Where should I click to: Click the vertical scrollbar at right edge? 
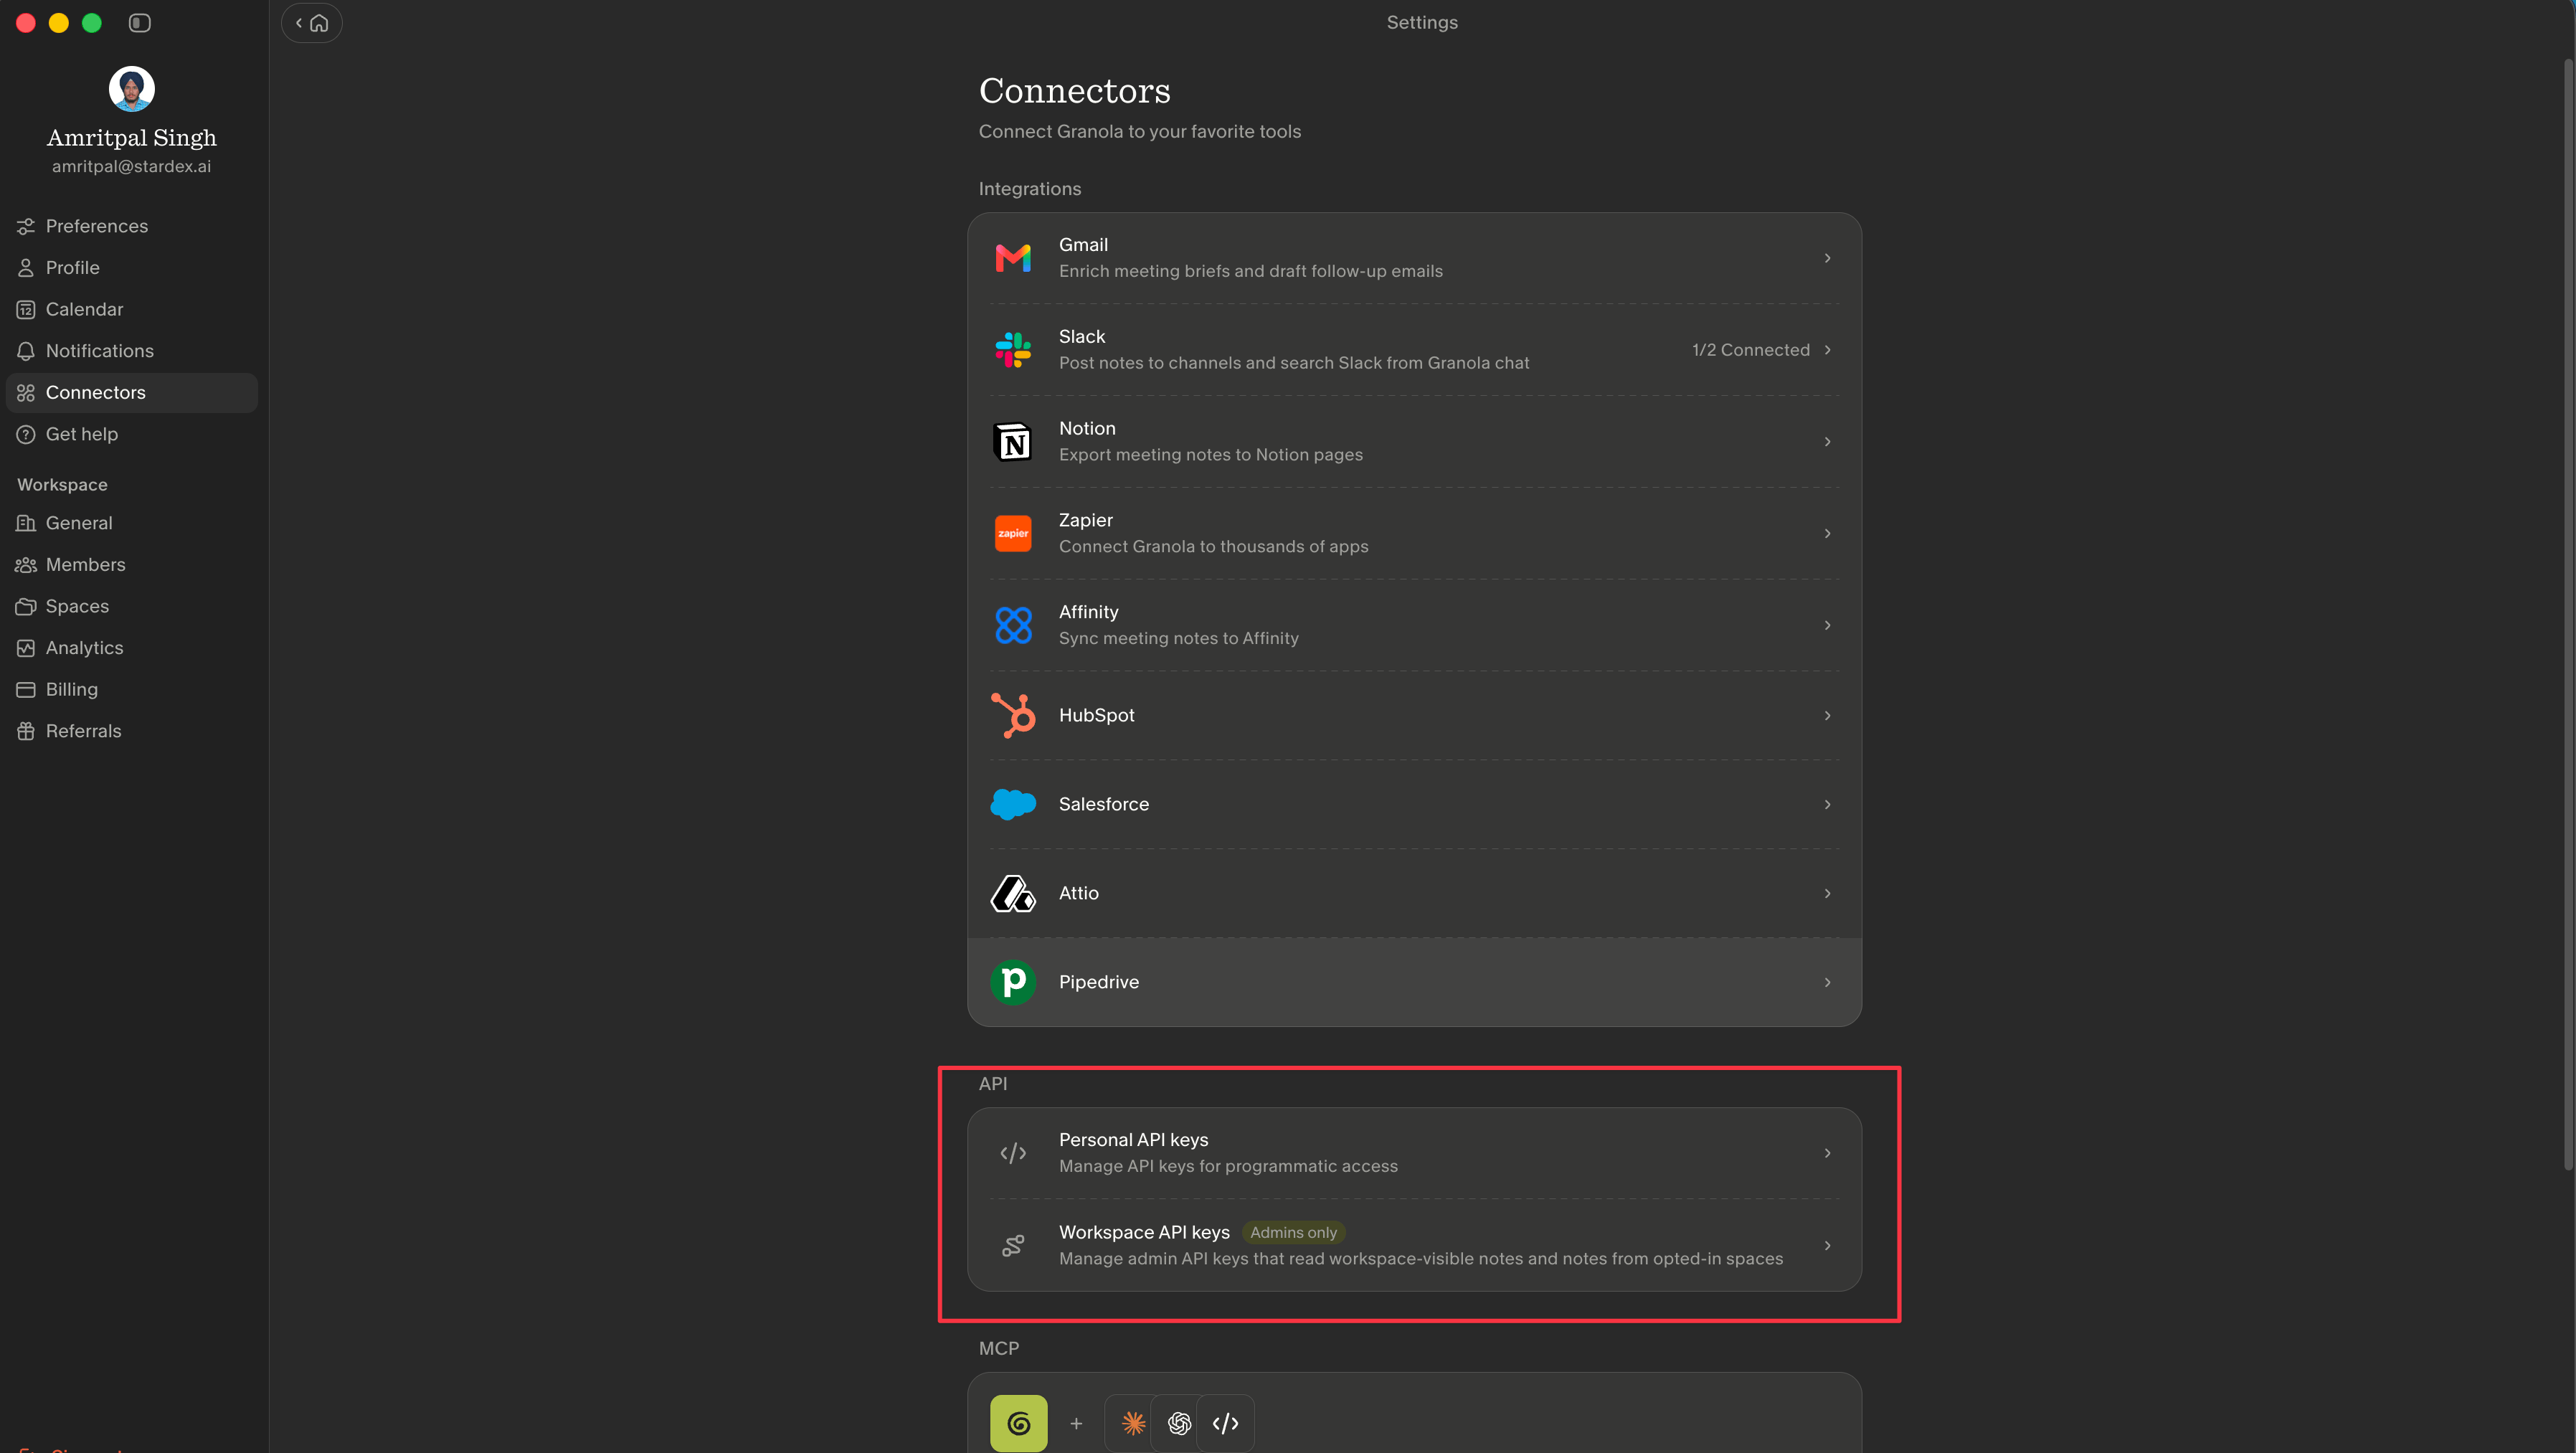click(2567, 615)
